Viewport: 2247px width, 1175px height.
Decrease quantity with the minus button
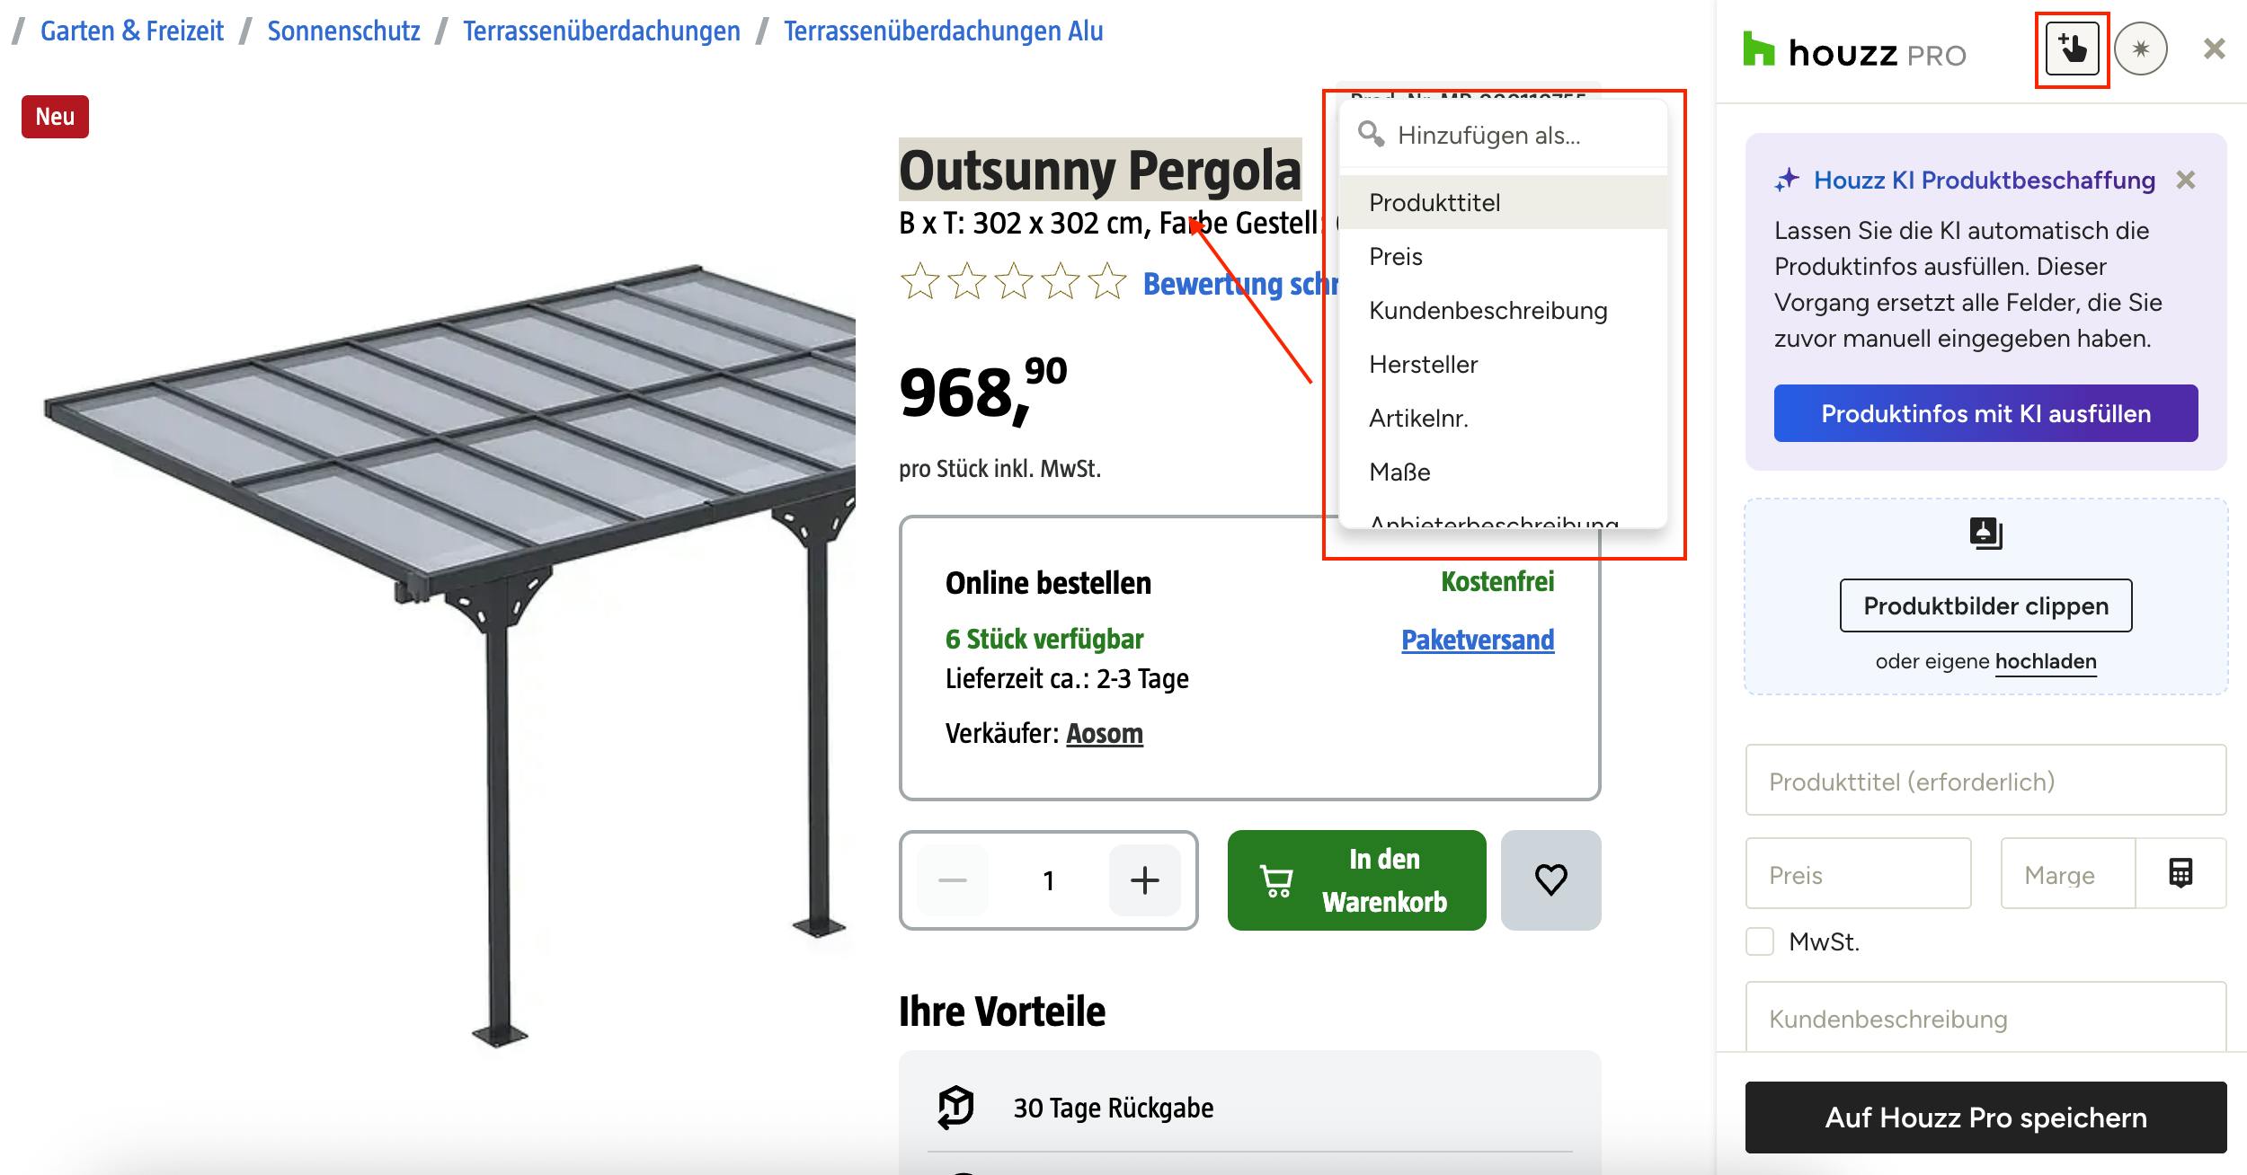coord(953,880)
